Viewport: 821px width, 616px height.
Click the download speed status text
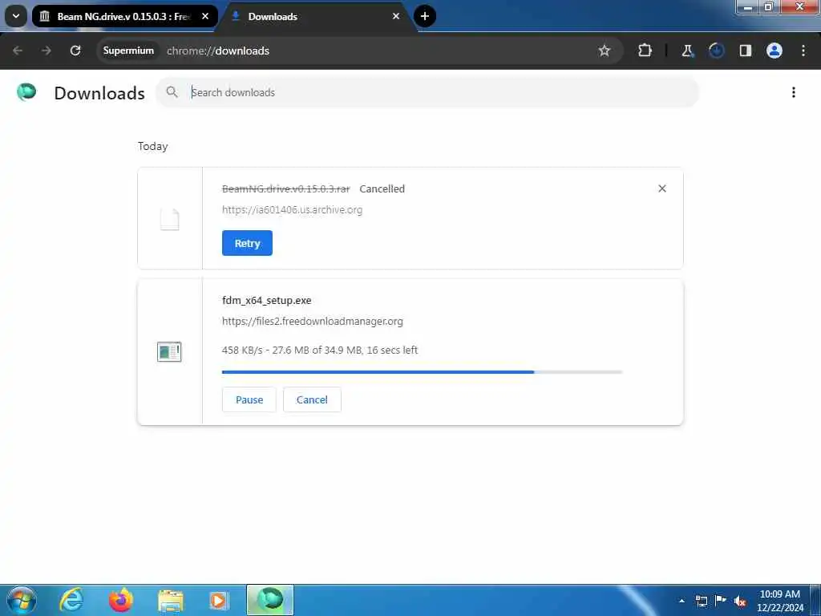point(320,351)
